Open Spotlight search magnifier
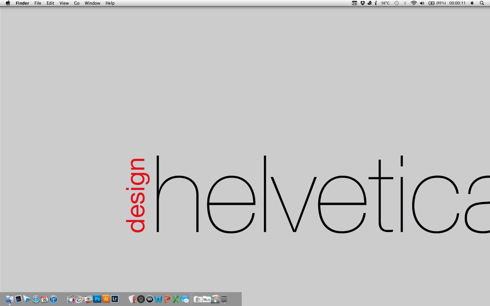 482,3
